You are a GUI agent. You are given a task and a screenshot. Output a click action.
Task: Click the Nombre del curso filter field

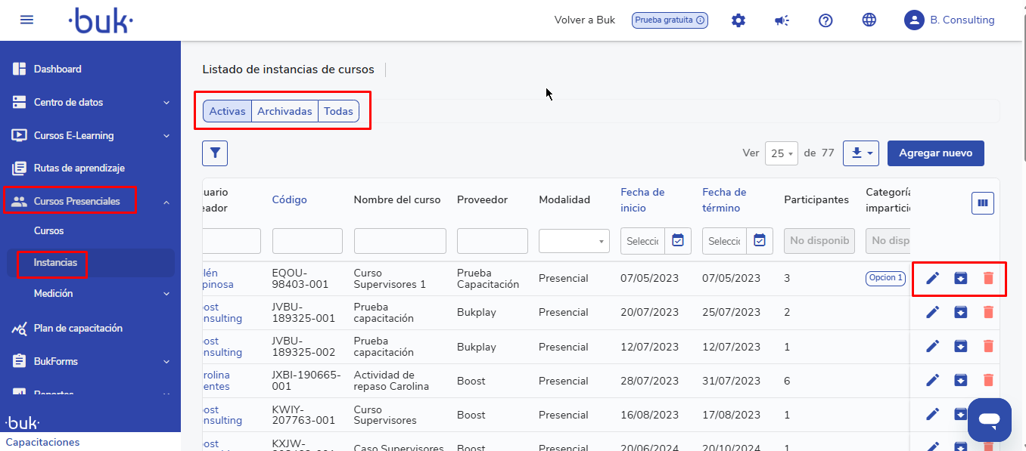click(x=400, y=241)
